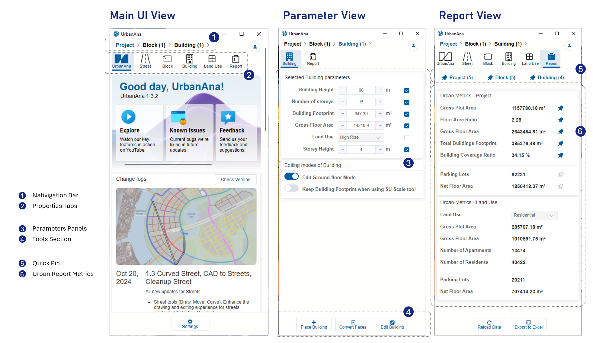Select Building (1) breadcrumb in Parameter window

tap(352, 44)
